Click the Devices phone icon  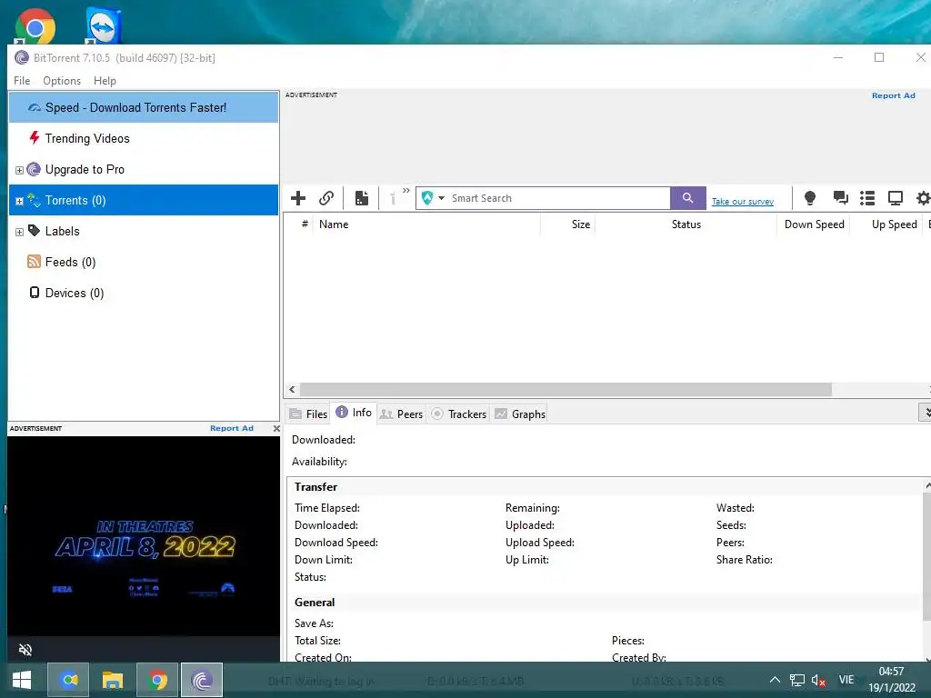click(x=35, y=292)
